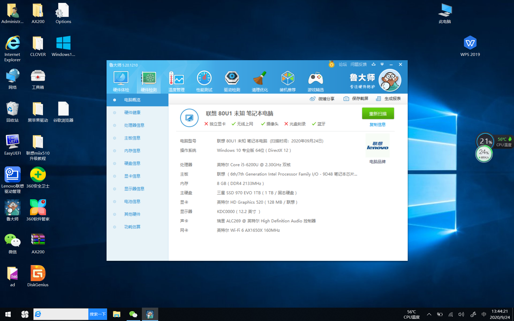
Task: Open 清理优化 cleanup optimization
Action: click(260, 80)
